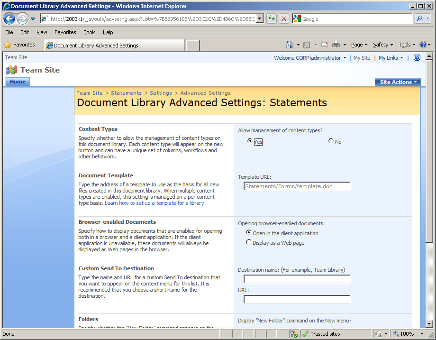Open the RSS feed icon on the toolbar
Image resolution: width=436 pixels, height=340 pixels.
point(307,44)
